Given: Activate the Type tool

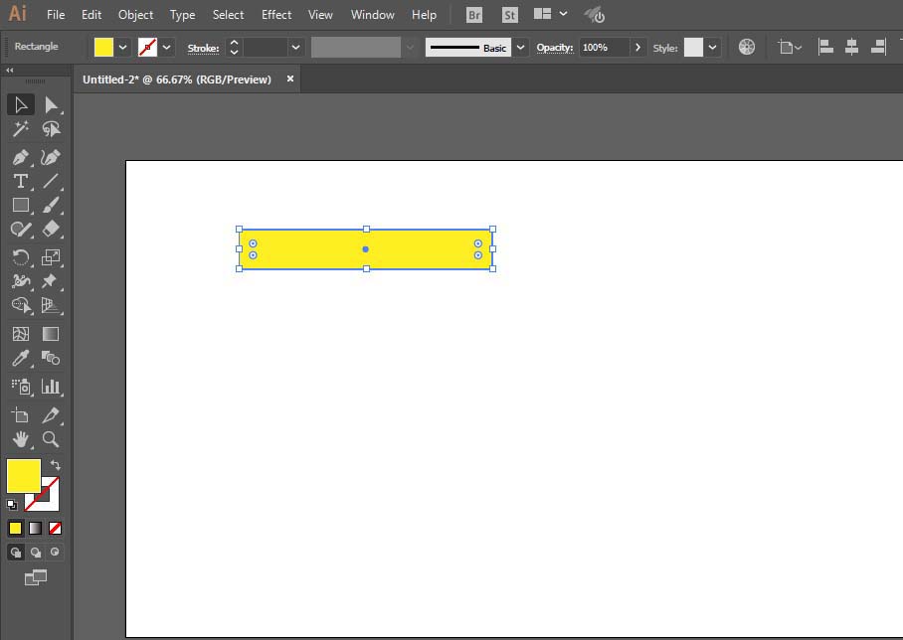Looking at the screenshot, I should [21, 181].
